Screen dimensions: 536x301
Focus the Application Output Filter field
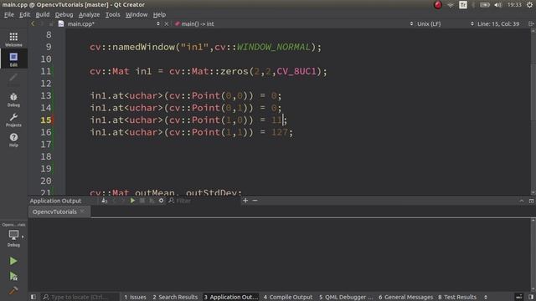pyautogui.click(x=205, y=201)
